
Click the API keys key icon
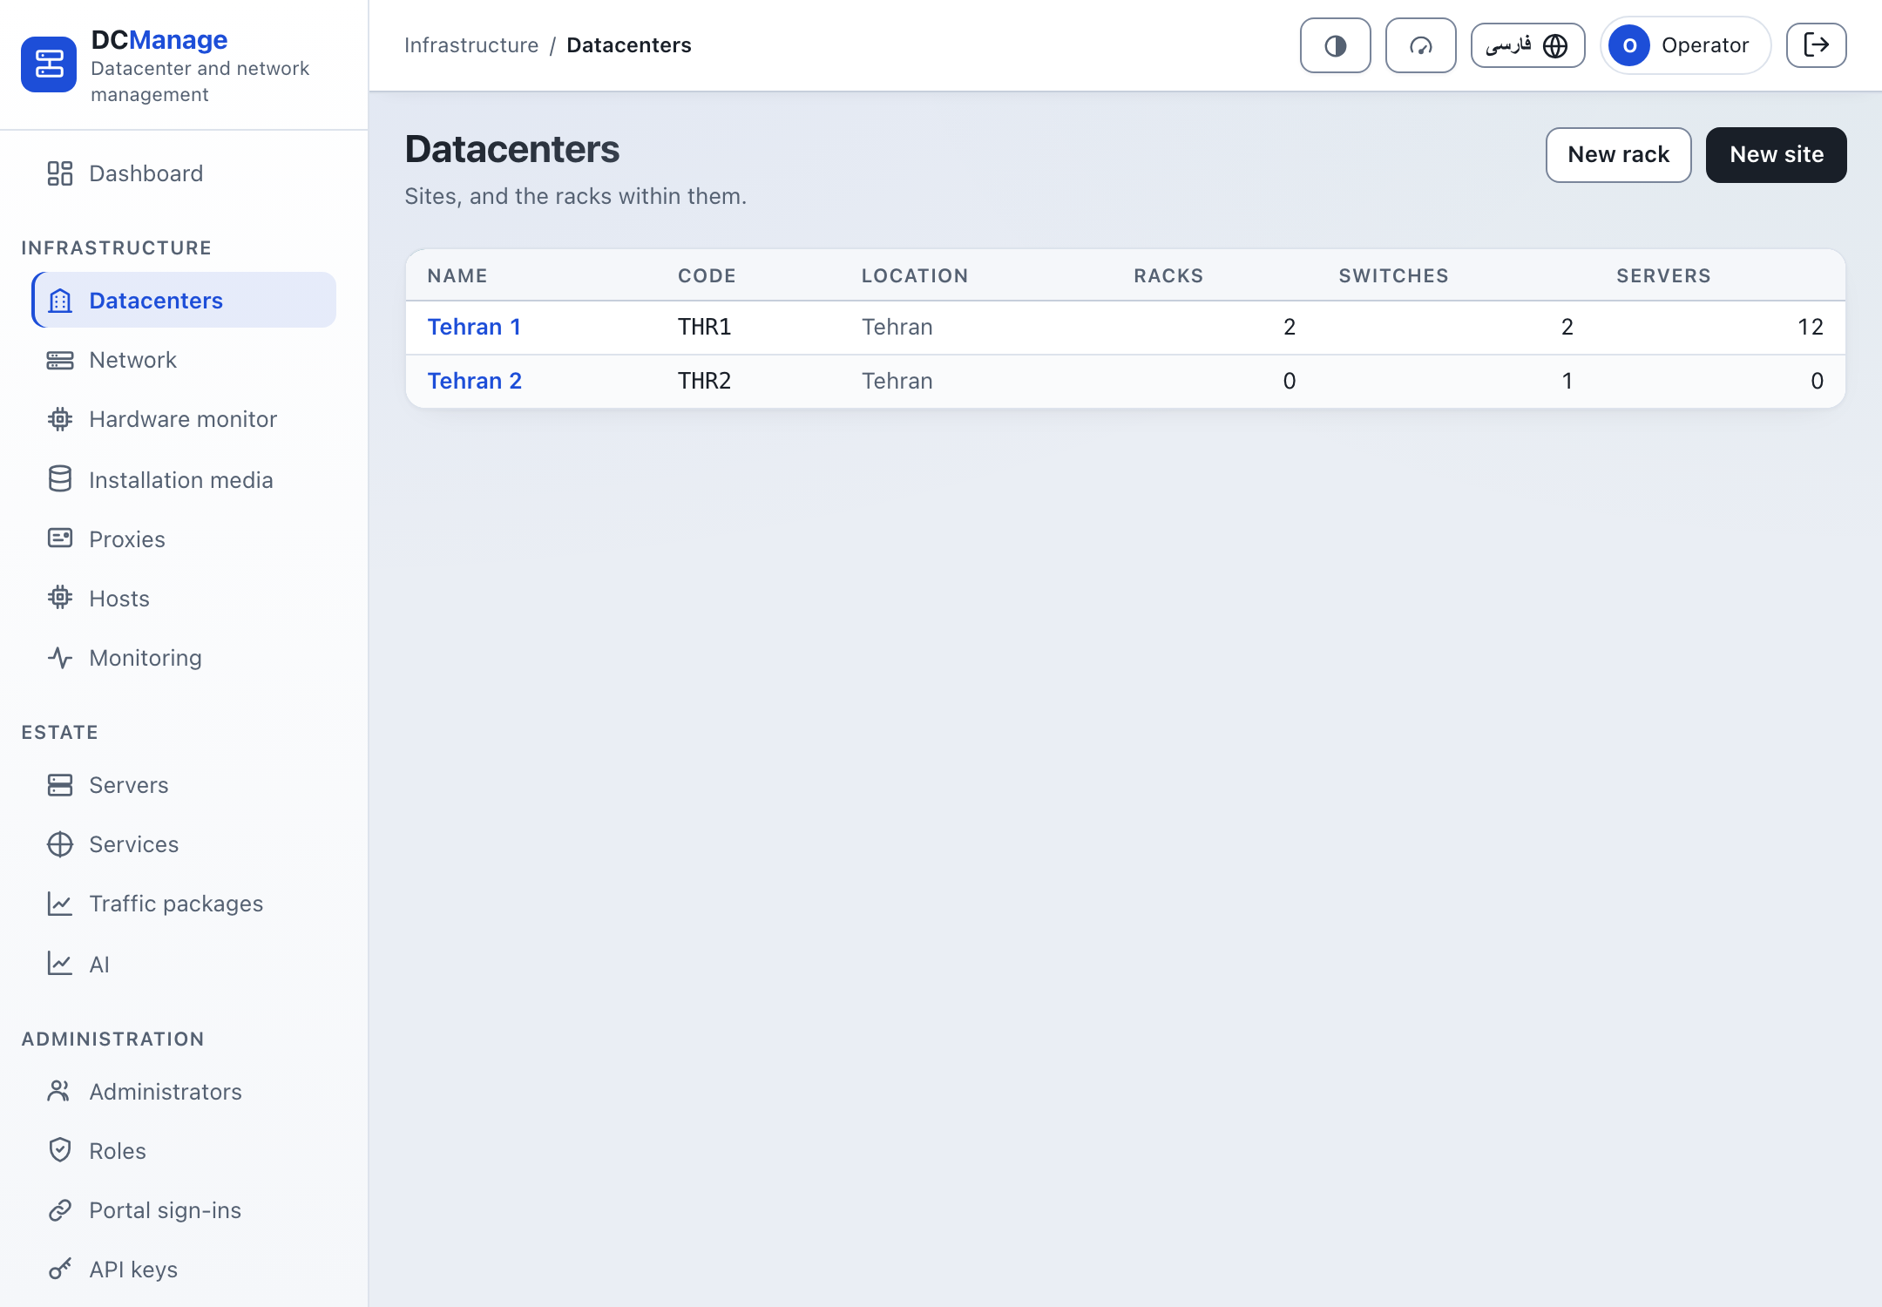60,1270
